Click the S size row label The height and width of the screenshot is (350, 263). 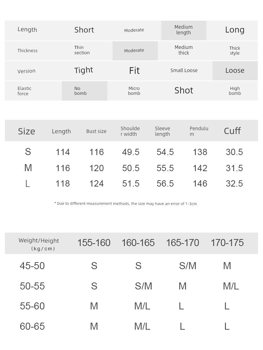28,152
